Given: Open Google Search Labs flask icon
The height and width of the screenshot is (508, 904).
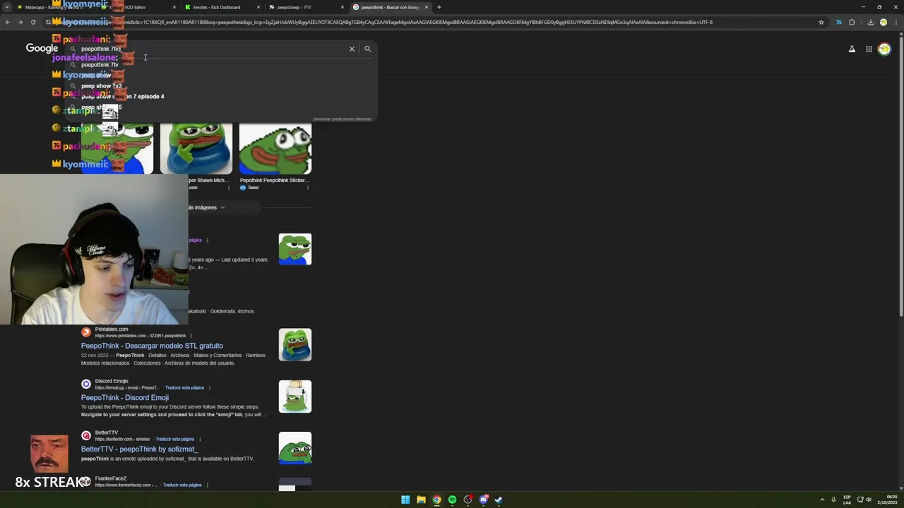Looking at the screenshot, I should 852,49.
